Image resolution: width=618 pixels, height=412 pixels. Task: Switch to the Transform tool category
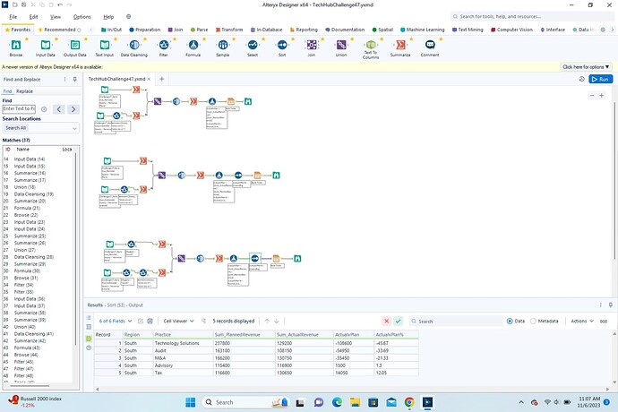tap(229, 30)
